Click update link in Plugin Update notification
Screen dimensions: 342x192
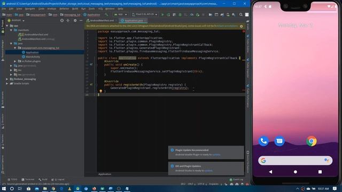216,155
